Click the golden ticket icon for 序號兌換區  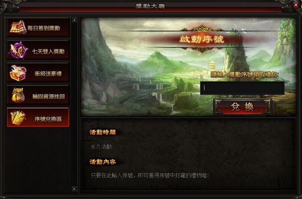point(18,118)
